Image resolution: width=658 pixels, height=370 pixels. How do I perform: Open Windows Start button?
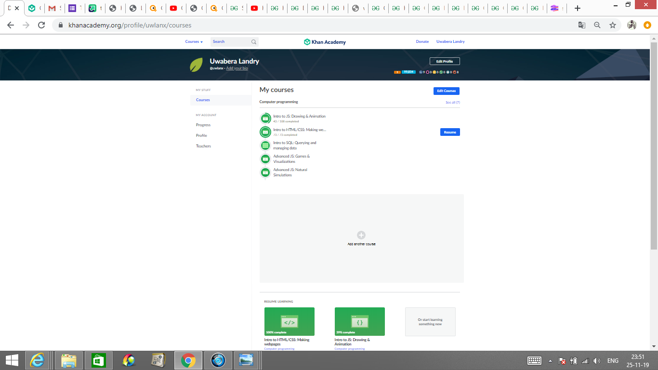[x=12, y=360]
